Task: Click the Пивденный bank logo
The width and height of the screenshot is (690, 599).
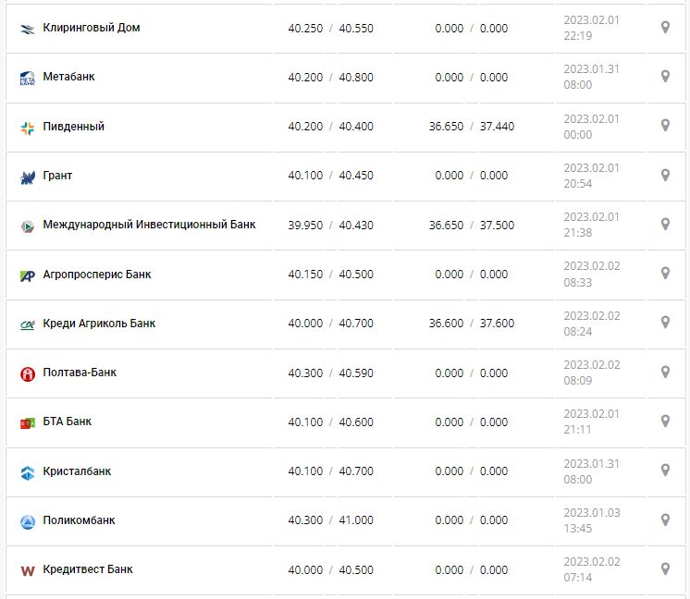Action: point(27,128)
